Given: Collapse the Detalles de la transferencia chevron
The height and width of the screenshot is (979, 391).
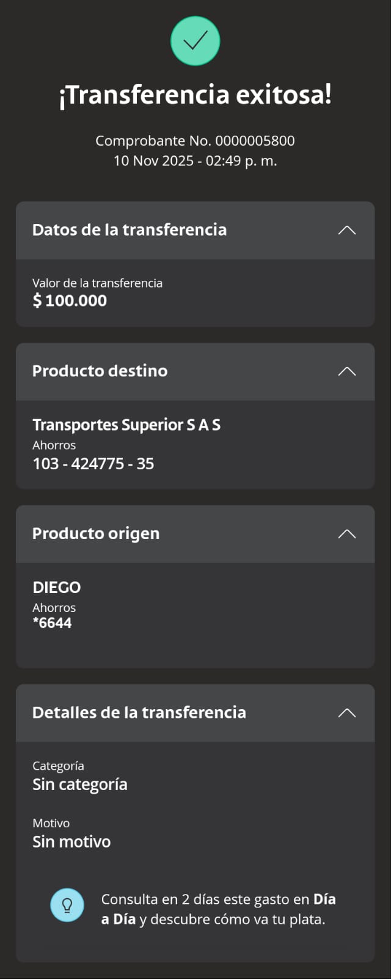Looking at the screenshot, I should [x=346, y=713].
